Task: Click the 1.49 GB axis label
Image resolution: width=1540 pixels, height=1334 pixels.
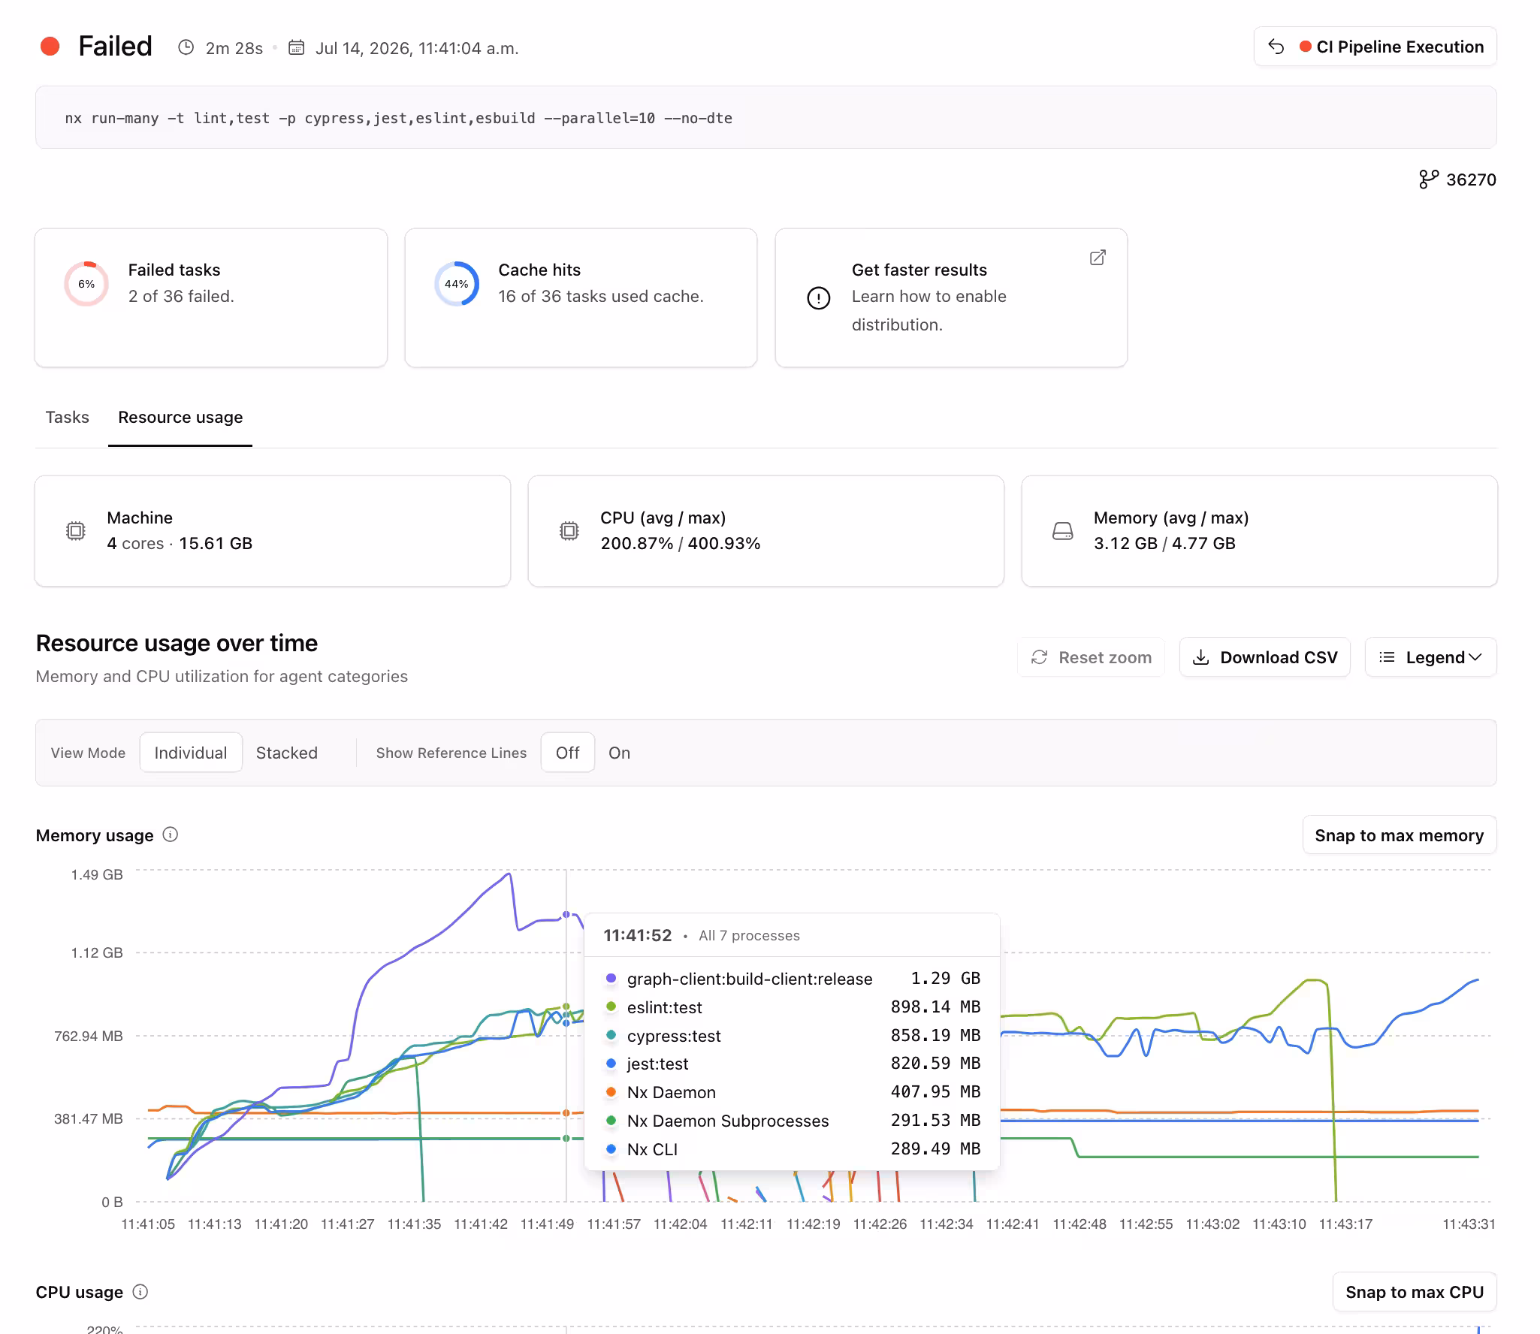Action: tap(97, 874)
